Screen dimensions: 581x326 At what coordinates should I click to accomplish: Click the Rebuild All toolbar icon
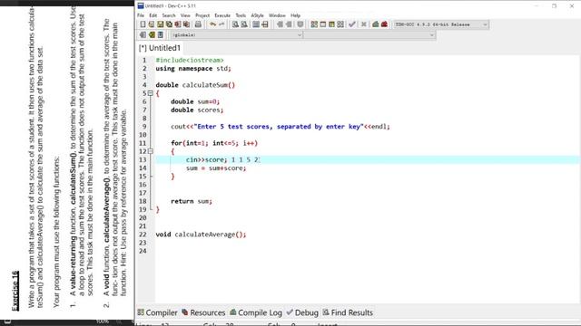pyautogui.click(x=340, y=24)
